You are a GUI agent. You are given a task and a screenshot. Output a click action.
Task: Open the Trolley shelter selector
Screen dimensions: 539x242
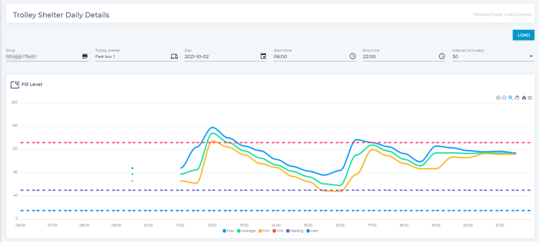pyautogui.click(x=132, y=57)
